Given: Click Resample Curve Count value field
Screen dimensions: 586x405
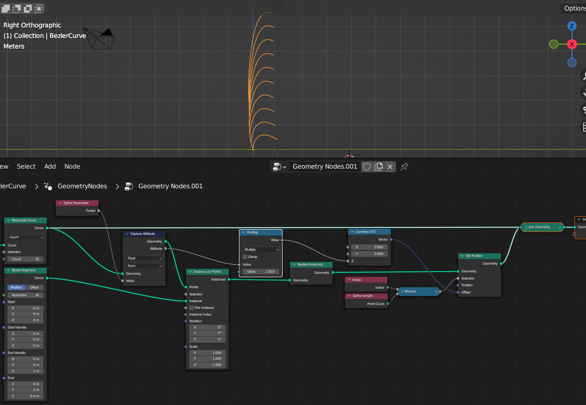Looking at the screenshot, I should coord(25,259).
